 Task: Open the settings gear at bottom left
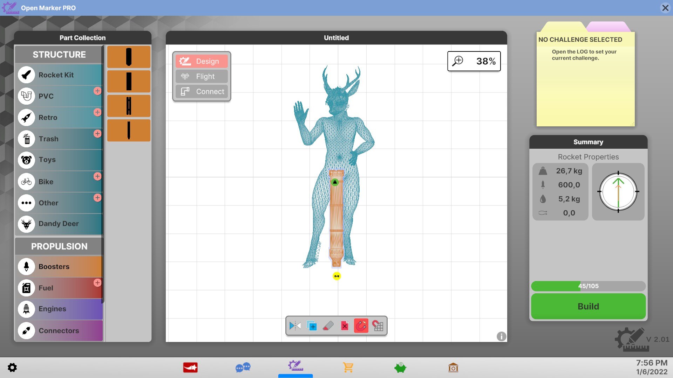point(12,367)
